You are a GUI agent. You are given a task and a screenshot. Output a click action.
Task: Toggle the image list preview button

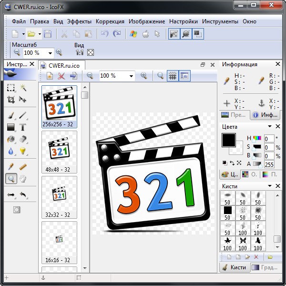[x=184, y=76]
